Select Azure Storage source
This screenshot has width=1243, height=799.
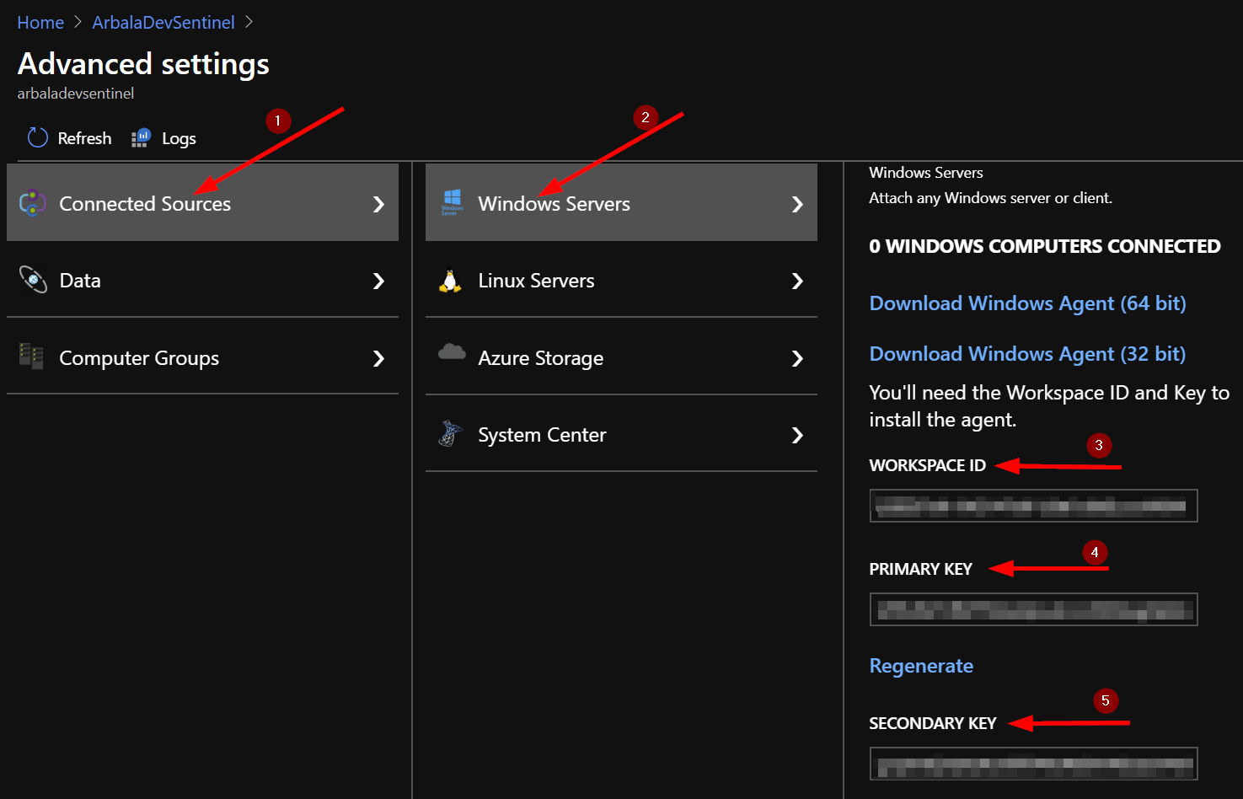pyautogui.click(x=621, y=357)
